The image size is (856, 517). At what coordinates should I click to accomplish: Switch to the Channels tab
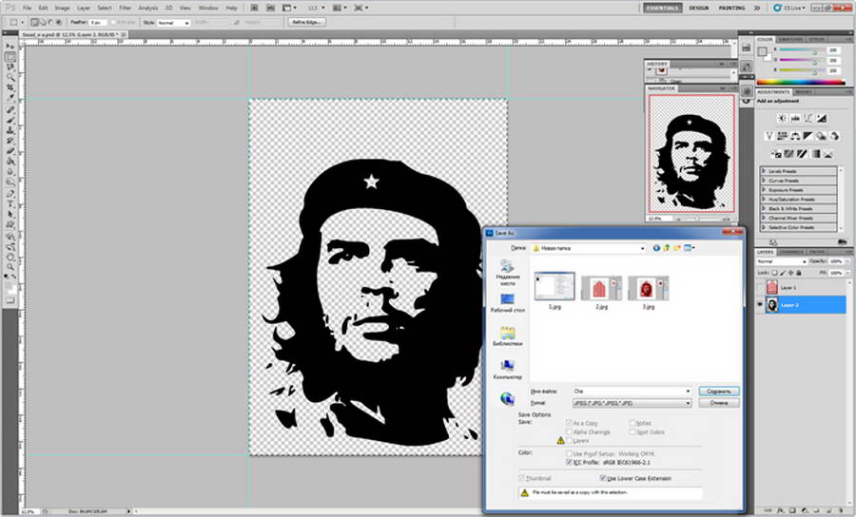pos(791,252)
